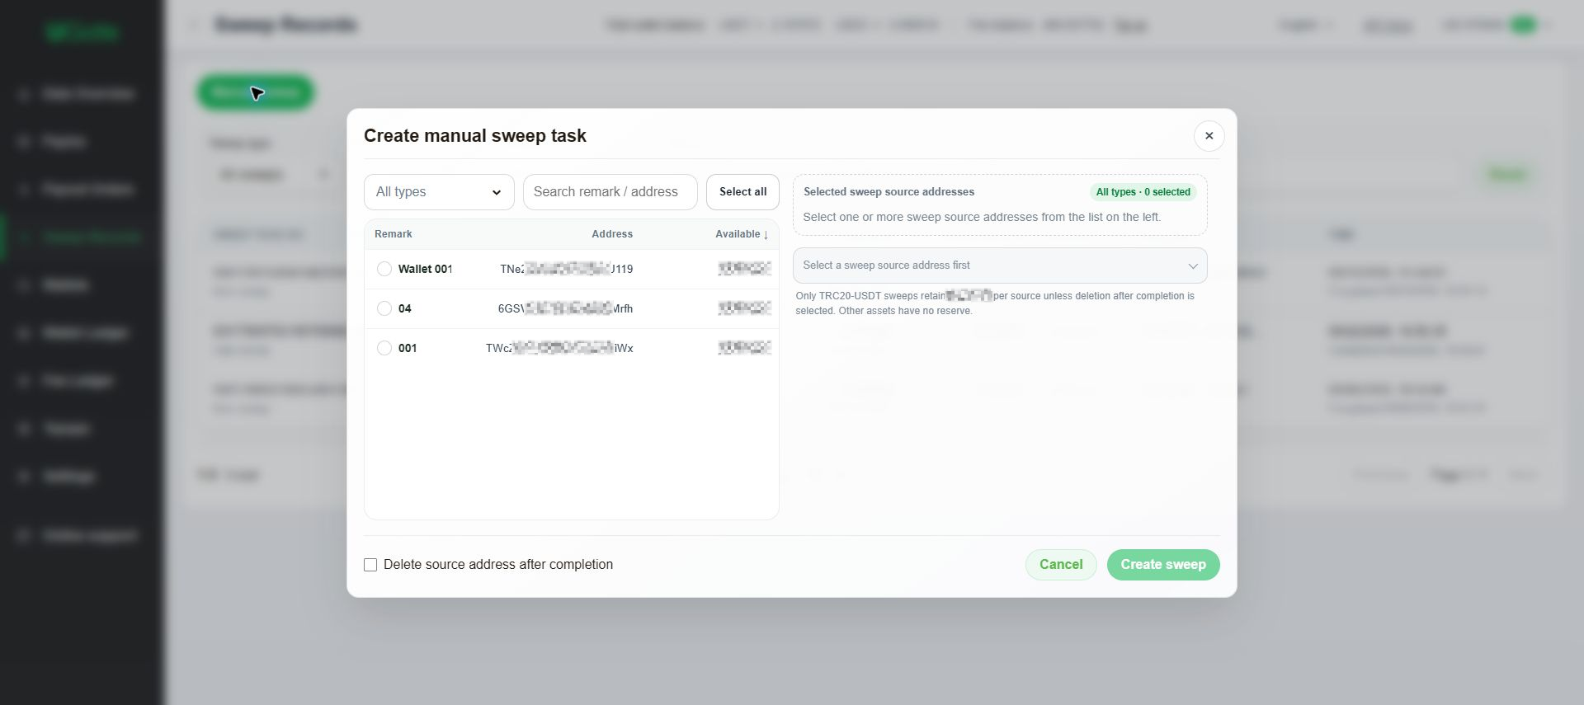Expand the 'Select a sweep source address first' dropdown
Viewport: 1584px width, 705px height.
click(x=1000, y=266)
